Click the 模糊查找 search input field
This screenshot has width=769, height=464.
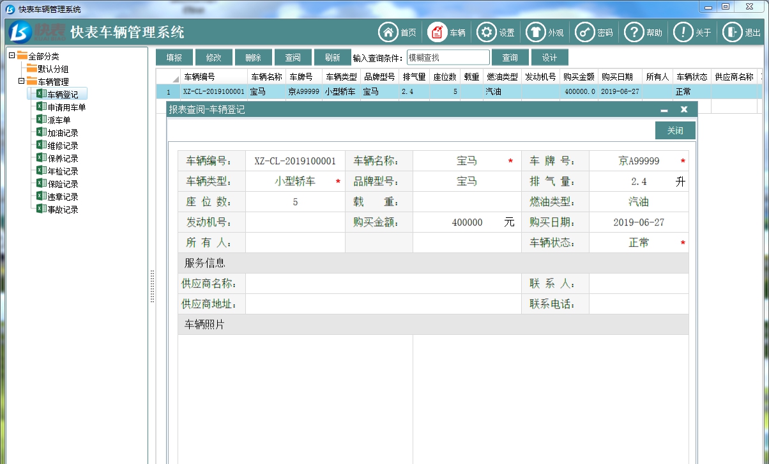(x=448, y=57)
